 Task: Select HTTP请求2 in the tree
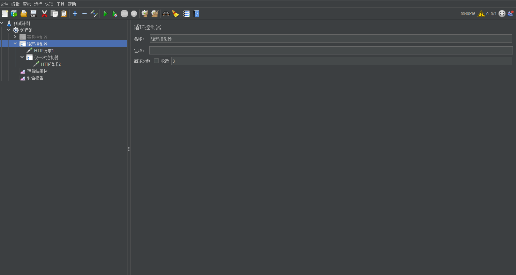[51, 64]
